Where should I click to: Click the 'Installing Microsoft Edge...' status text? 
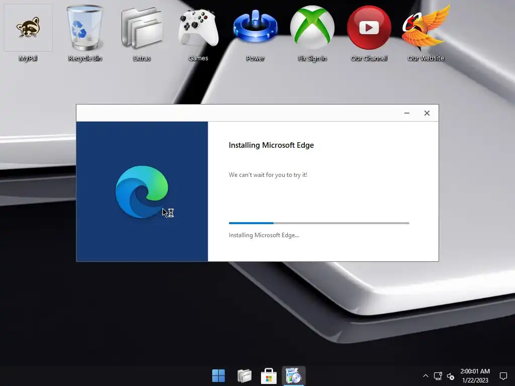[264, 235]
